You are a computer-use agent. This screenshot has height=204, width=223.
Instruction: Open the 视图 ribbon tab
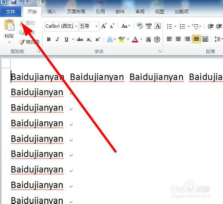[160, 11]
